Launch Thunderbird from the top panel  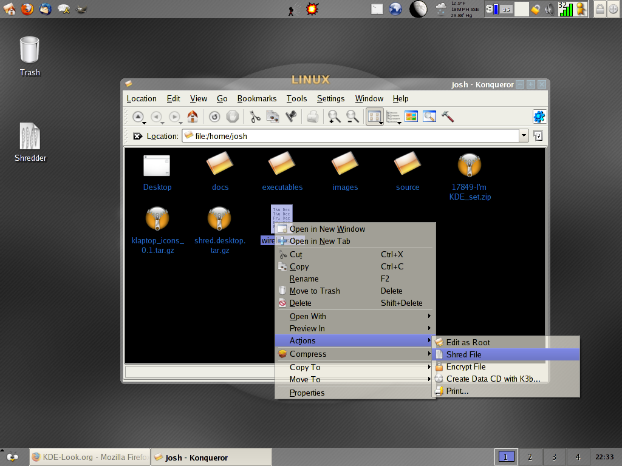45,8
